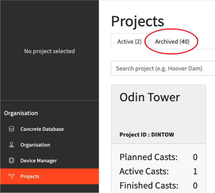Image resolution: width=215 pixels, height=193 pixels.
Task: Focus the Search project input field
Action: pos(163,68)
